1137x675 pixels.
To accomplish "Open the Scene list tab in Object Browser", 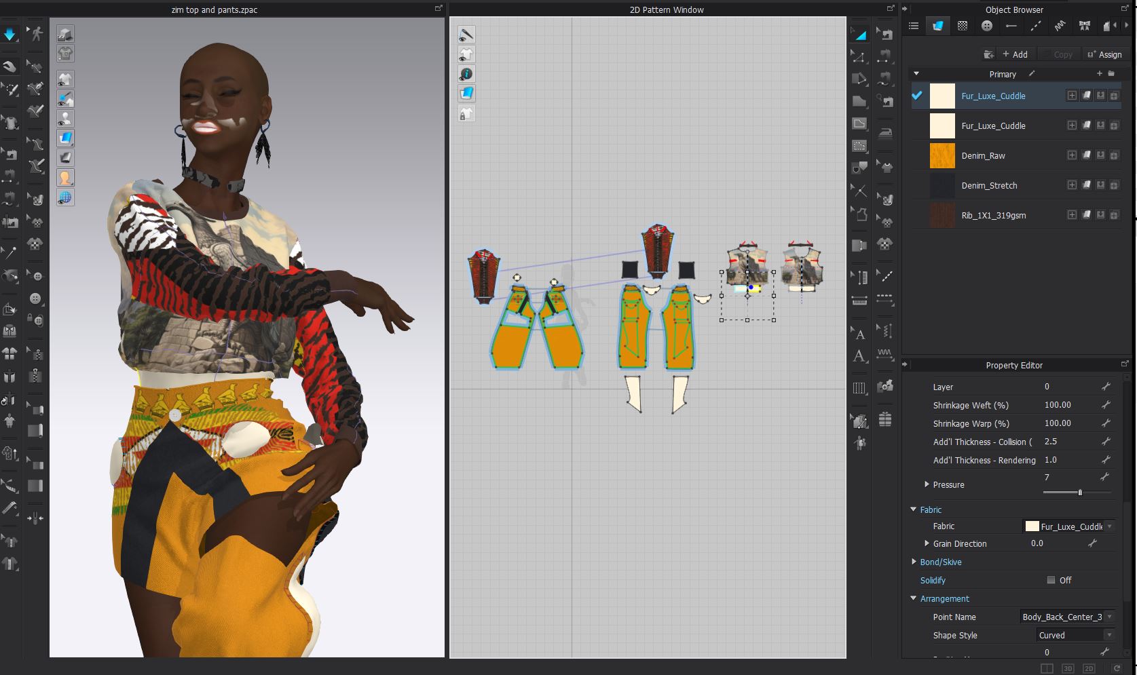I will click(x=914, y=26).
